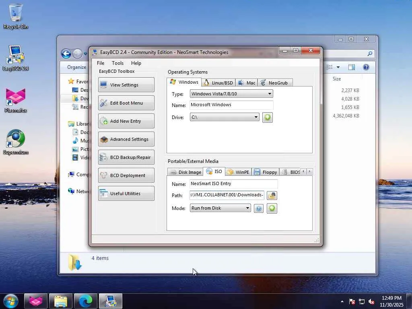Select the file sized 2,237 KB
This screenshot has width=412, height=309.
[350, 91]
